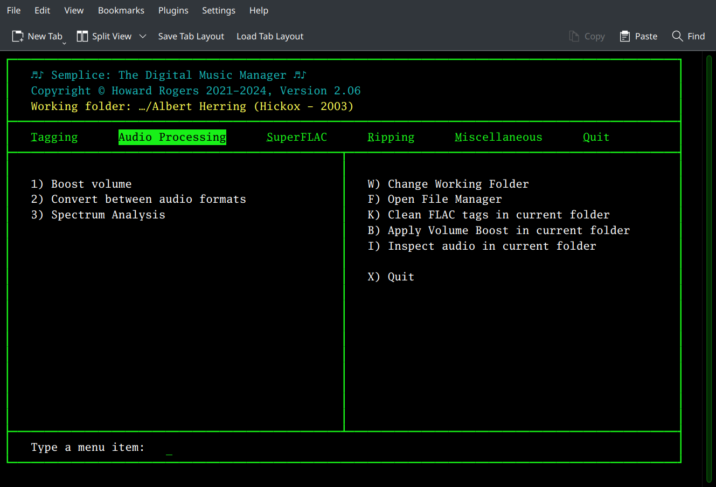Open the Miscellaneous tab

pyautogui.click(x=498, y=137)
